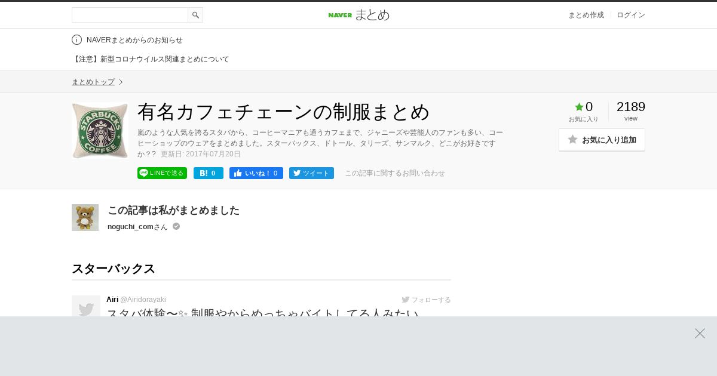Go to まとめトップ breadcrumb
Screen dimensions: 717x376
tap(93, 82)
